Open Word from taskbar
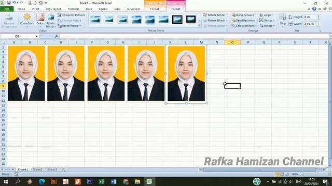Screen dimensions: 332x186 tap(114, 181)
